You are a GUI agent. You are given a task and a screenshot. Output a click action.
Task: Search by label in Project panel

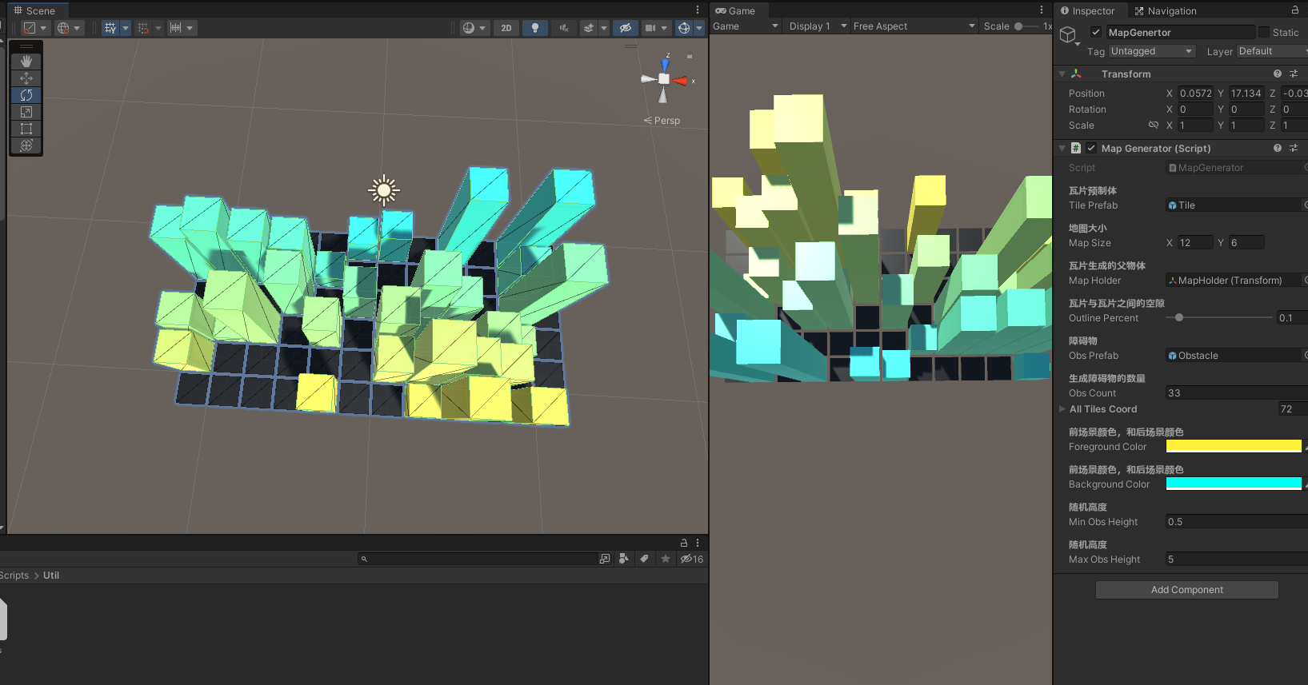coord(644,559)
